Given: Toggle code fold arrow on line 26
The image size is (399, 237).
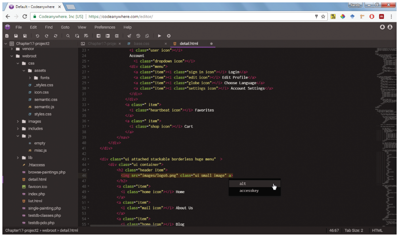Looking at the screenshot, I should pos(88,67).
